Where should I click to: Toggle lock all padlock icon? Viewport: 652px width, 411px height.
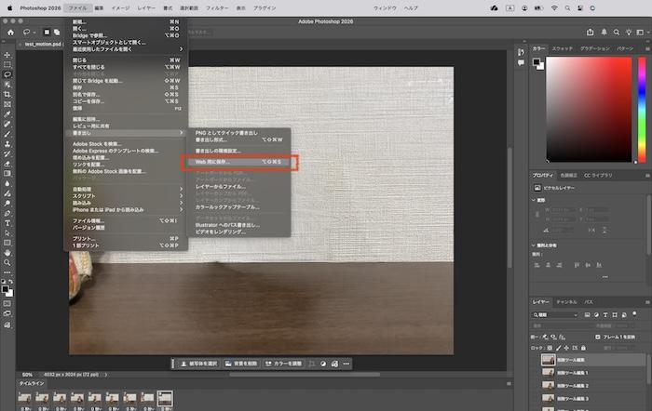(583, 348)
